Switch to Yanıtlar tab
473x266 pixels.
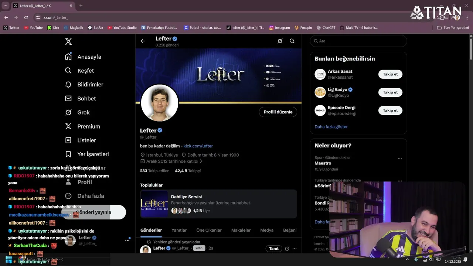179,230
